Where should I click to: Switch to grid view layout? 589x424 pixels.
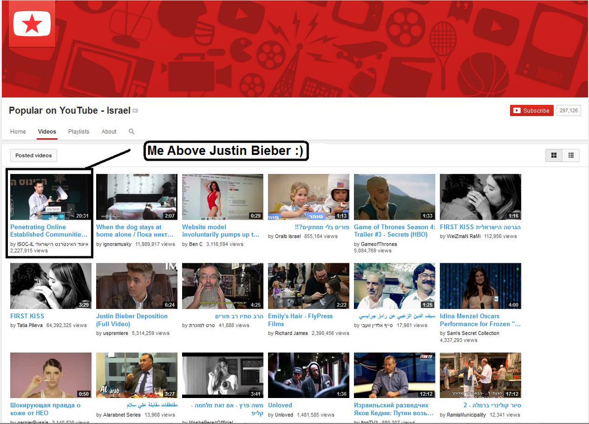tap(554, 155)
